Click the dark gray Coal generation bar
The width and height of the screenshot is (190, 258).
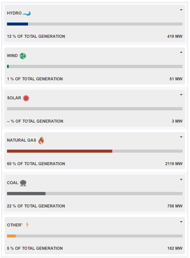(26, 193)
